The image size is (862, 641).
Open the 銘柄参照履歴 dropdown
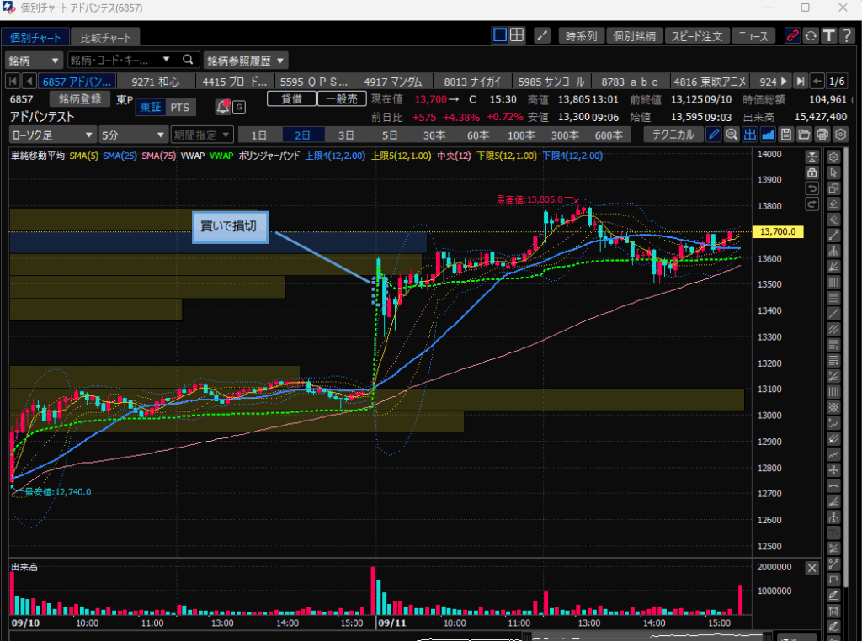(x=246, y=60)
